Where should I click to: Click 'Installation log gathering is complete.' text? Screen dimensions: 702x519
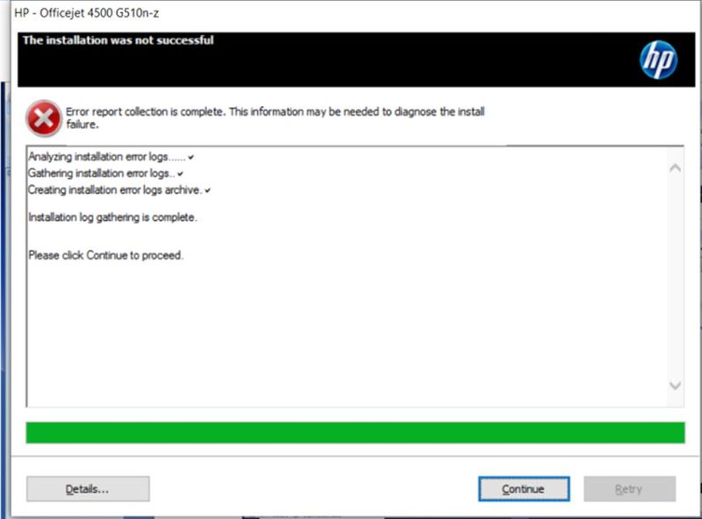113,217
